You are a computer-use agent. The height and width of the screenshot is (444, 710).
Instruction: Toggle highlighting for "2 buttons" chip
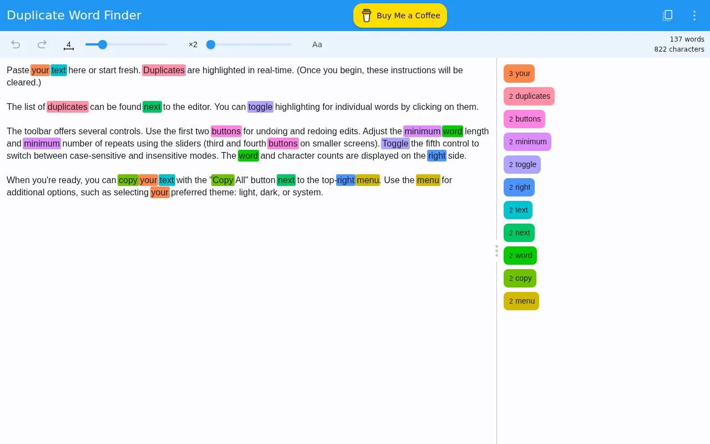click(x=524, y=119)
